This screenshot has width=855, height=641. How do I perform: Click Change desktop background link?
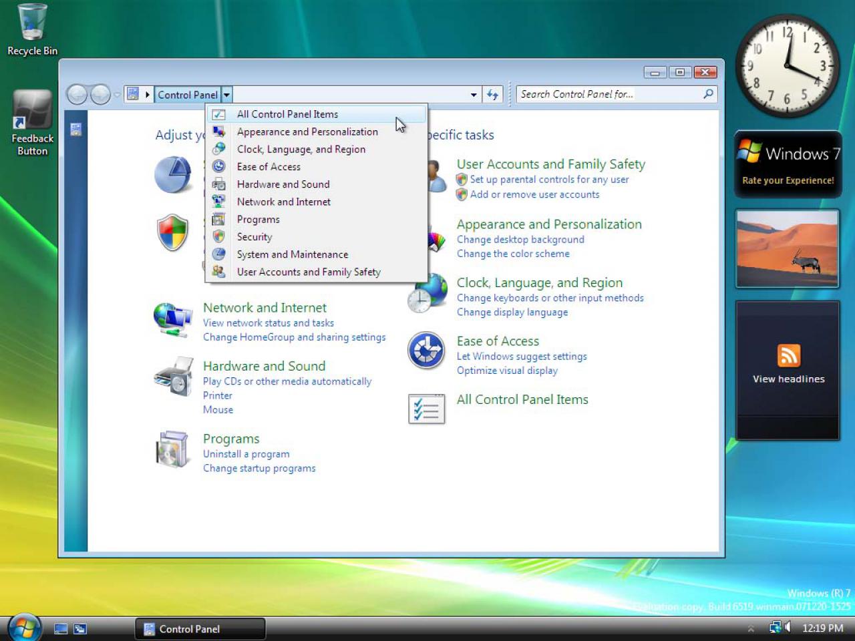coord(520,240)
